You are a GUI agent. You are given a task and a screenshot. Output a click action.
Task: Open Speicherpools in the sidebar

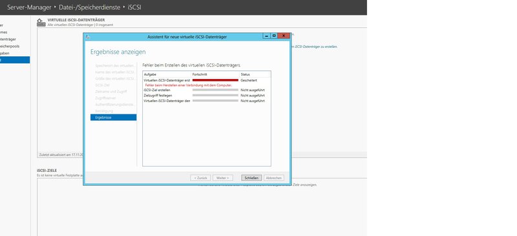click(10, 46)
